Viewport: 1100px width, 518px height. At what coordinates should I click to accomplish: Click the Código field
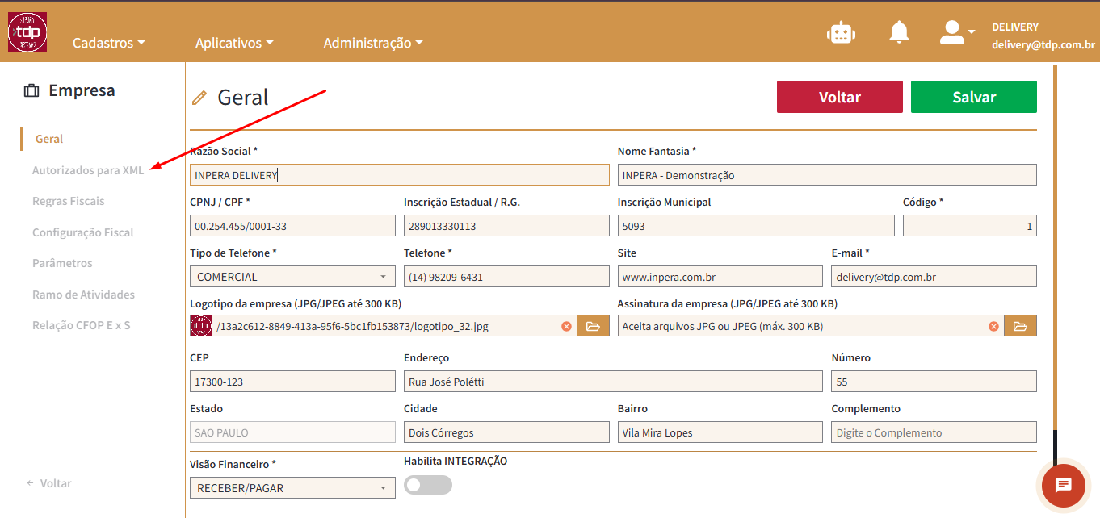[970, 226]
